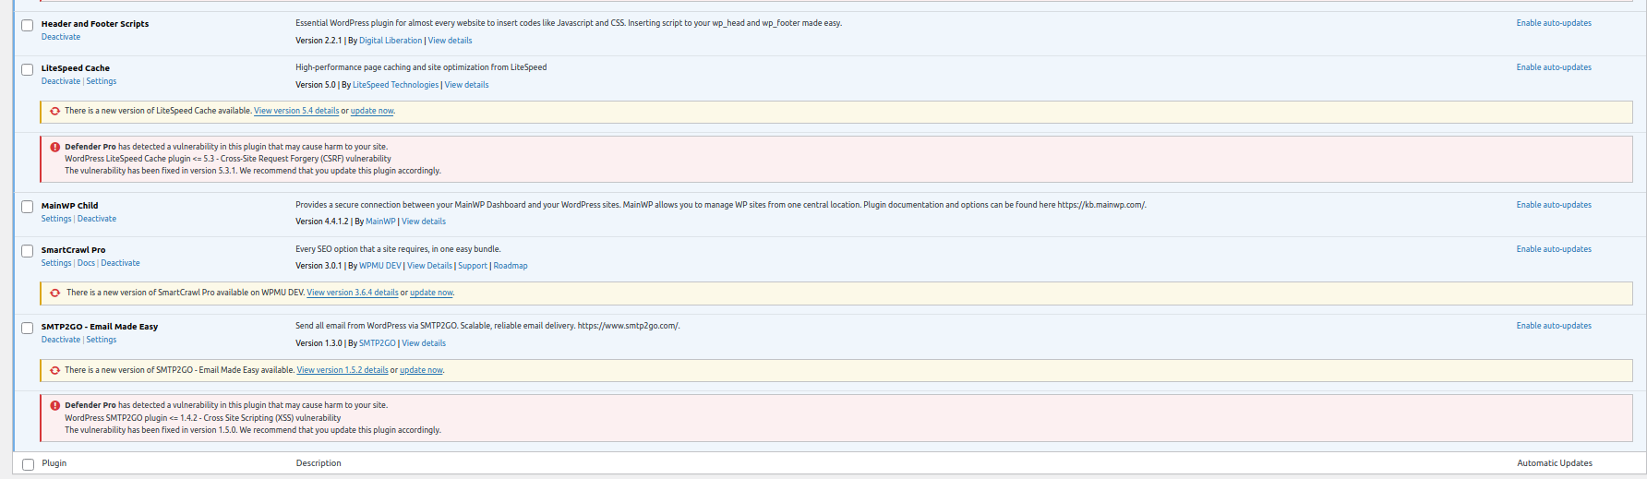Click the SMTP2GO update available refresh icon

[x=55, y=371]
